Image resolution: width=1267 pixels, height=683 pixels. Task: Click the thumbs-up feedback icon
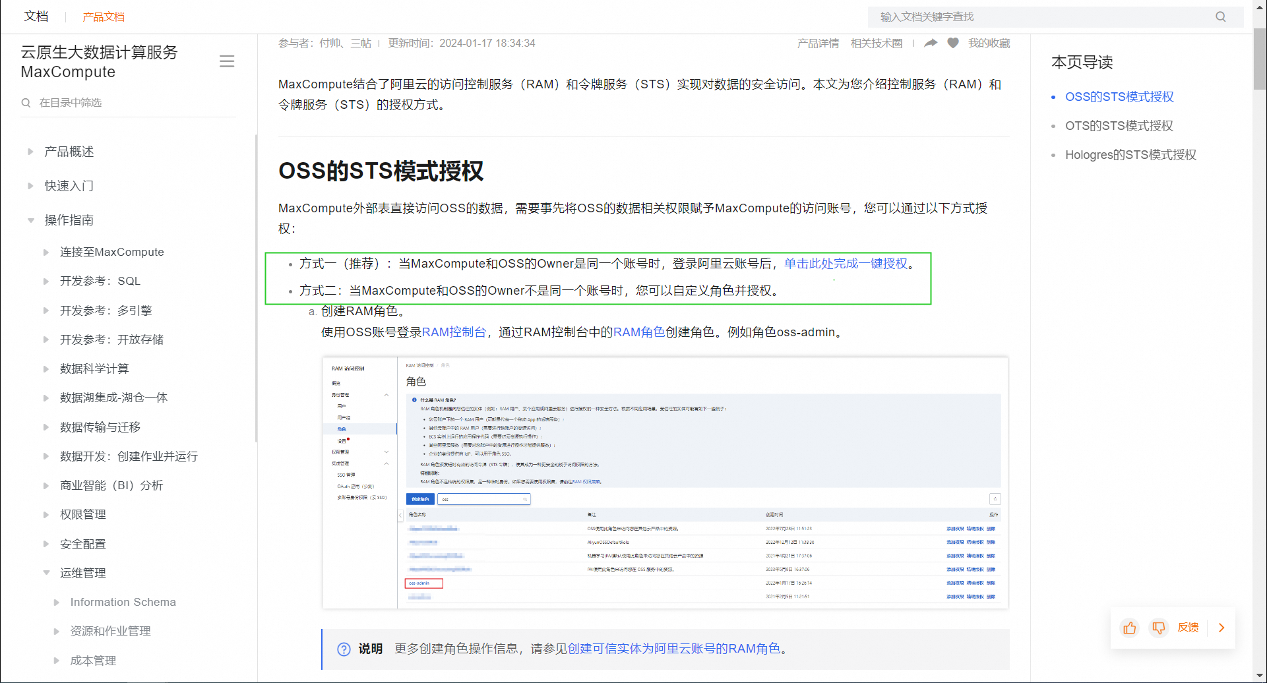click(1130, 628)
